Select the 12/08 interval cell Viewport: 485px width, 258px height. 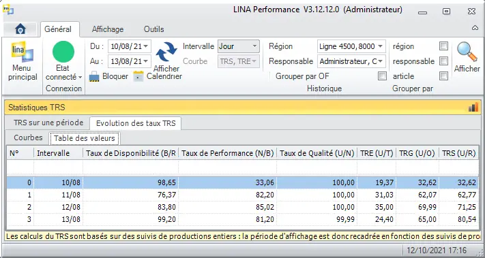click(58, 207)
